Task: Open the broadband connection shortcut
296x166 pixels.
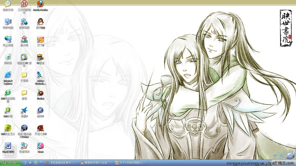Action: pyautogui.click(x=24, y=22)
